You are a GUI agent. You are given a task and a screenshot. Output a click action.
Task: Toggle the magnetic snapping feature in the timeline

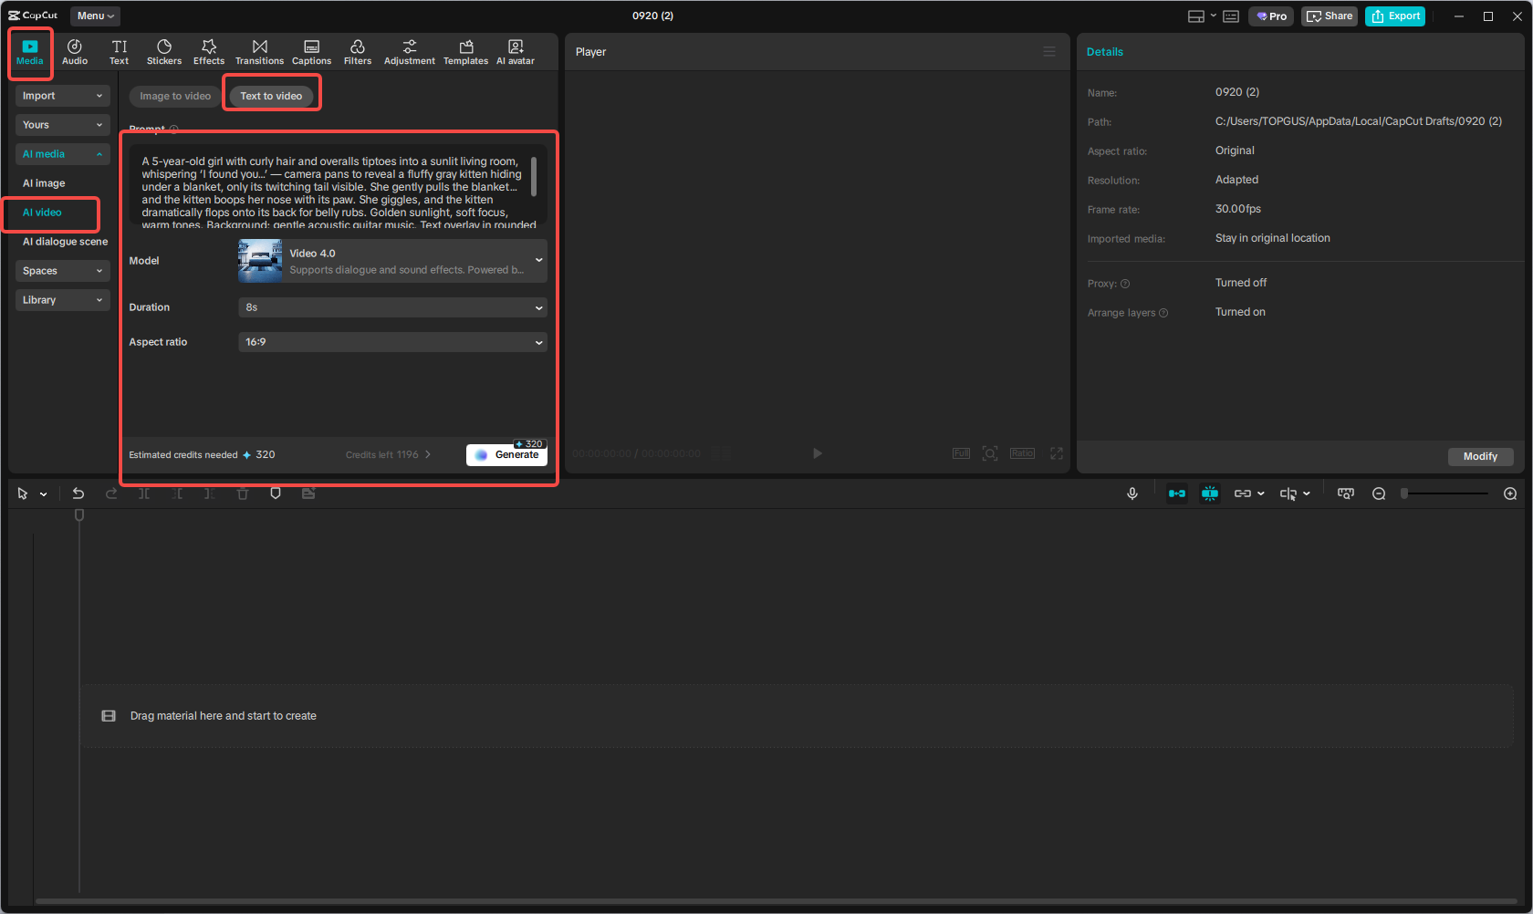[1210, 493]
